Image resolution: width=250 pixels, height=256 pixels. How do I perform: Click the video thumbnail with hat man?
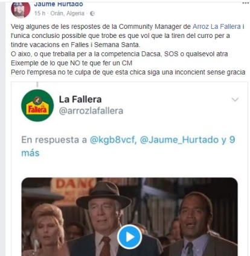point(129,217)
